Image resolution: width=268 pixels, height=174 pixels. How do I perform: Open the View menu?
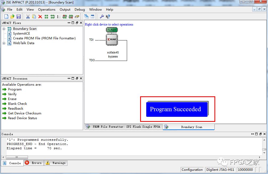(30, 10)
